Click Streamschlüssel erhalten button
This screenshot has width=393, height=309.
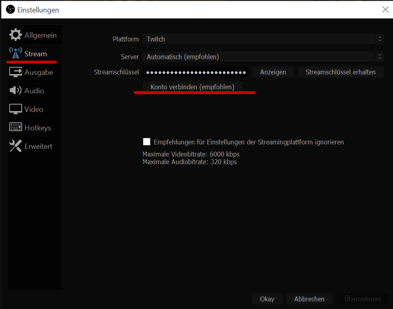(340, 72)
